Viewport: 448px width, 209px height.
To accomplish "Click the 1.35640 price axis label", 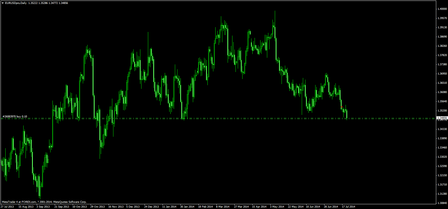I will coord(442,101).
